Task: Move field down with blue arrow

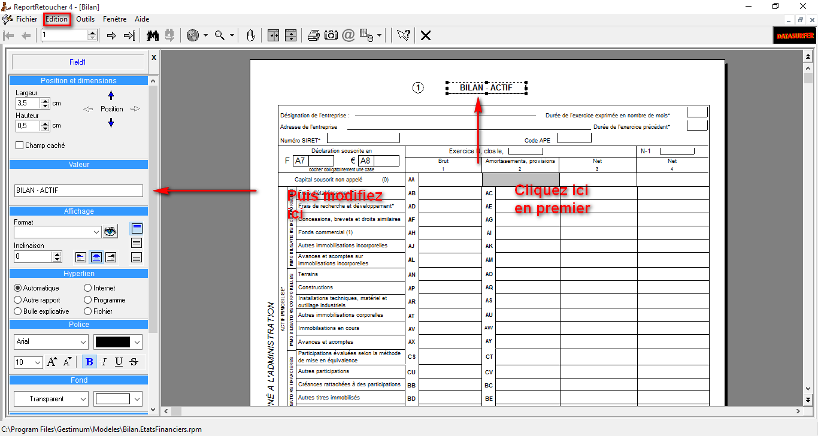Action: (111, 123)
